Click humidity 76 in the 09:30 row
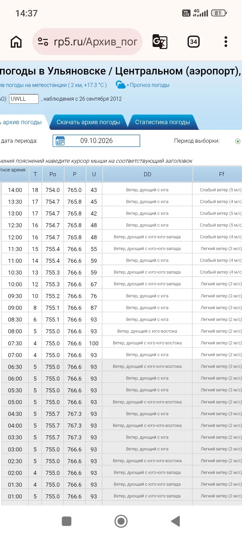Screen dimensions: 242x537 (x=94, y=296)
